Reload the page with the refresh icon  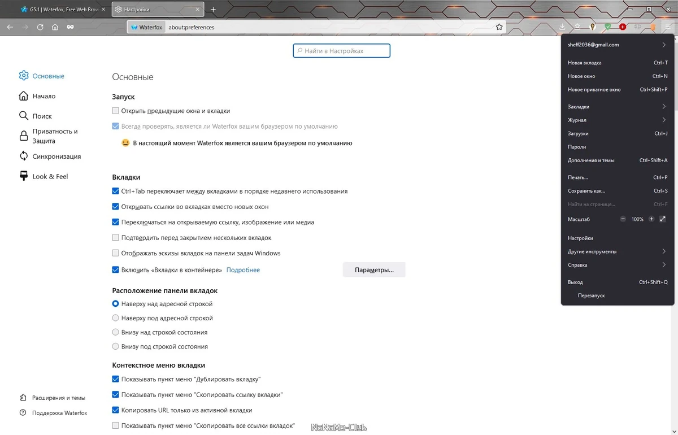40,27
